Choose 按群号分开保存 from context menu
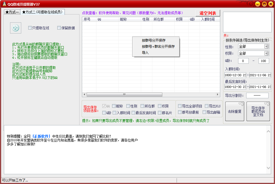Image resolution: width=275 pixels, height=184 pixels. [154, 40]
